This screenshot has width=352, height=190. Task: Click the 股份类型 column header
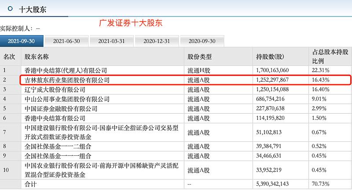pos(200,57)
